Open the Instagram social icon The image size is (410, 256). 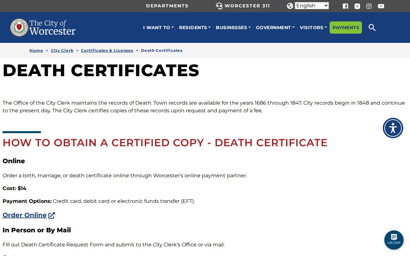tap(369, 6)
